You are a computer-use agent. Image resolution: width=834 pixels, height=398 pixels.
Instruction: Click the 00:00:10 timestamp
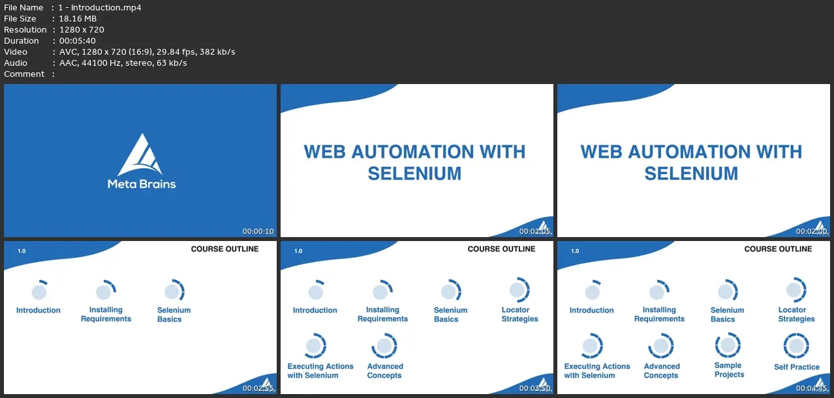tap(258, 231)
